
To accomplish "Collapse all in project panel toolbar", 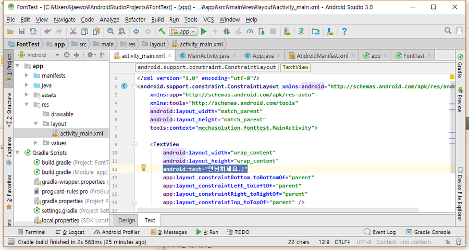I will tap(77, 55).
